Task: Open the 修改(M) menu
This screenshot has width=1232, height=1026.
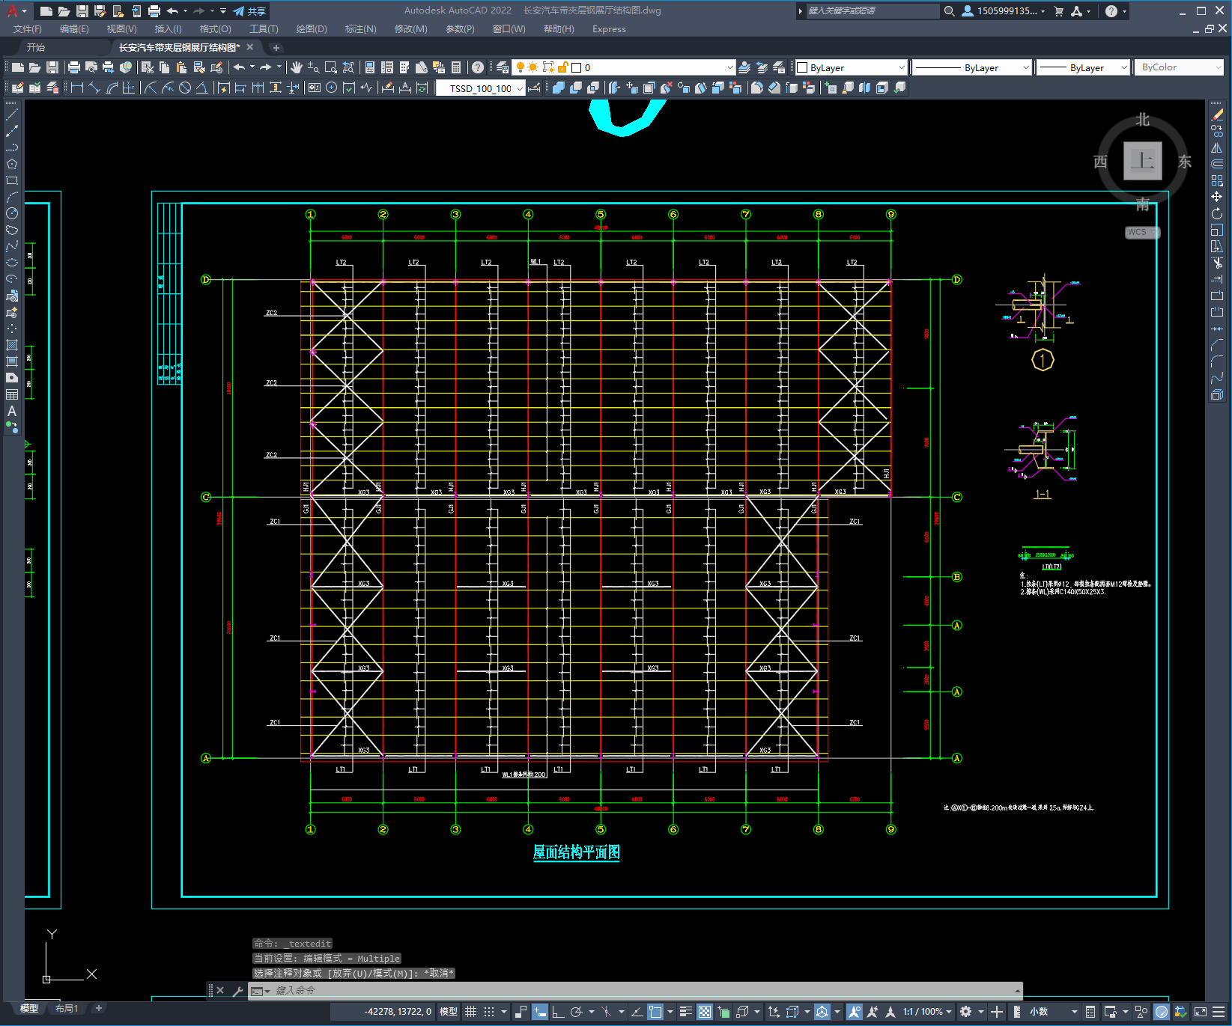Action: click(410, 29)
